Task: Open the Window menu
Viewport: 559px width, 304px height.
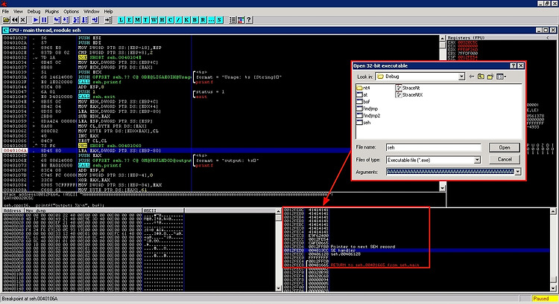Action: [92, 11]
